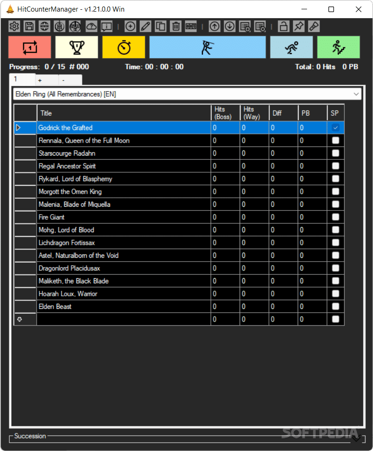Screen dimensions: 373x451
Task: Check SP box for Rennala, Queen of the Full Moon
Action: 335,140
